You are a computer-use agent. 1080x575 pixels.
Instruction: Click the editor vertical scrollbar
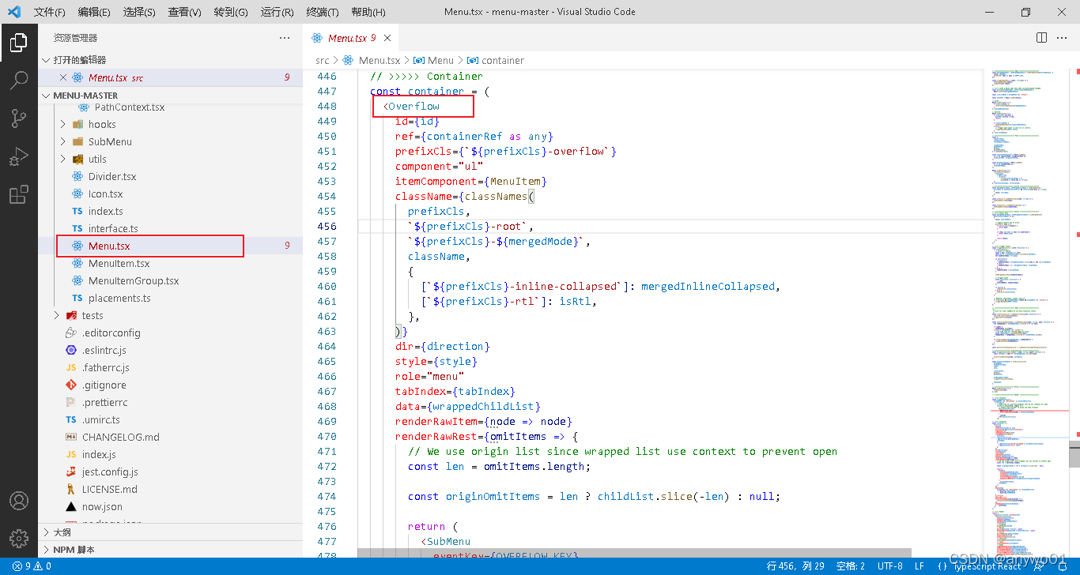point(1074,455)
